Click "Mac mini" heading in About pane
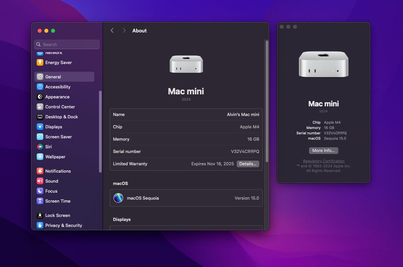This screenshot has height=267, width=403. tap(186, 91)
